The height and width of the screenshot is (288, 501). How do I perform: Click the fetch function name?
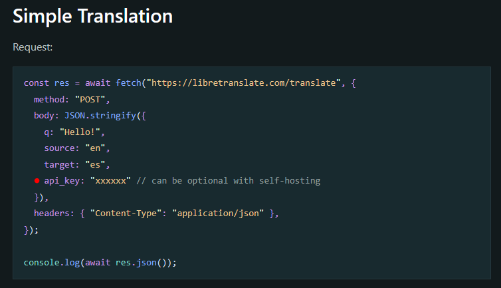tap(131, 83)
